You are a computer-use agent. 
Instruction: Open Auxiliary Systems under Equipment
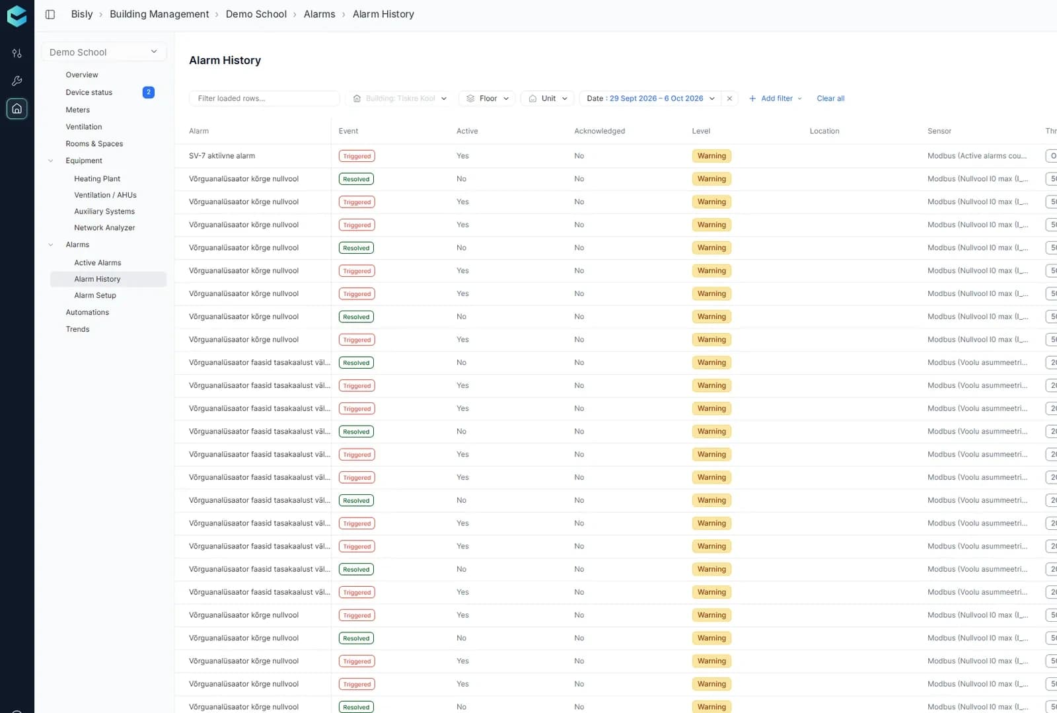tap(104, 211)
